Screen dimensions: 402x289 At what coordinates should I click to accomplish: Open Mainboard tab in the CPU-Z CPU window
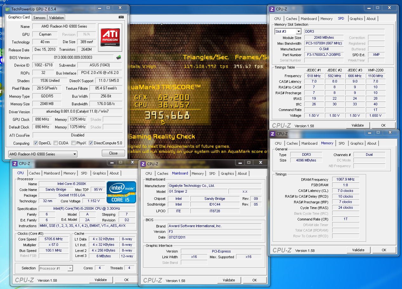pos(52,173)
